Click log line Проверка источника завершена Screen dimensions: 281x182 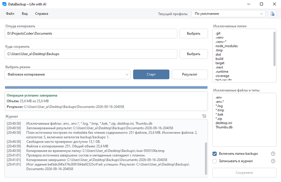(x=86, y=155)
